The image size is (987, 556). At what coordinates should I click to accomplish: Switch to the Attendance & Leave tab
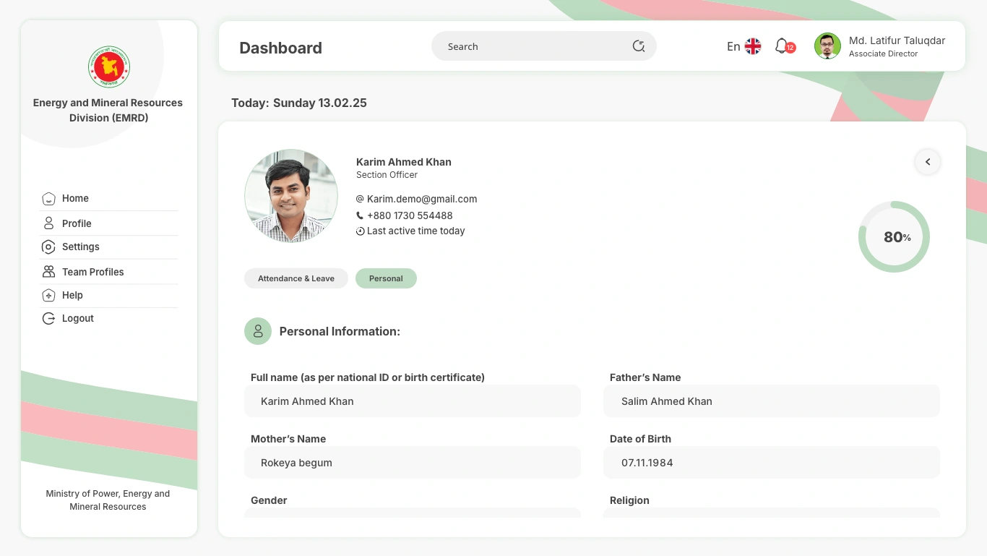tap(296, 278)
